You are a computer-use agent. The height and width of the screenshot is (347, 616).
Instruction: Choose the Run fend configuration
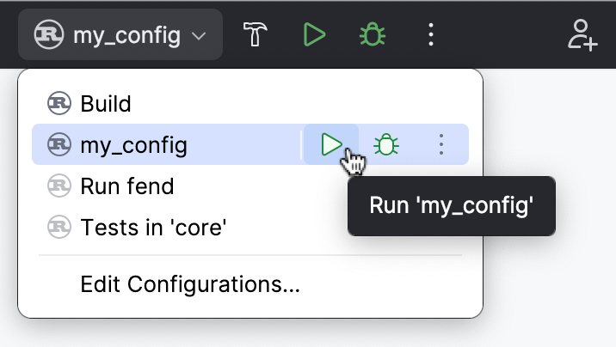pyautogui.click(x=126, y=186)
